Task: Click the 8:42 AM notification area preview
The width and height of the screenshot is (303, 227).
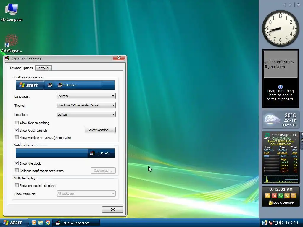Action: coord(103,153)
